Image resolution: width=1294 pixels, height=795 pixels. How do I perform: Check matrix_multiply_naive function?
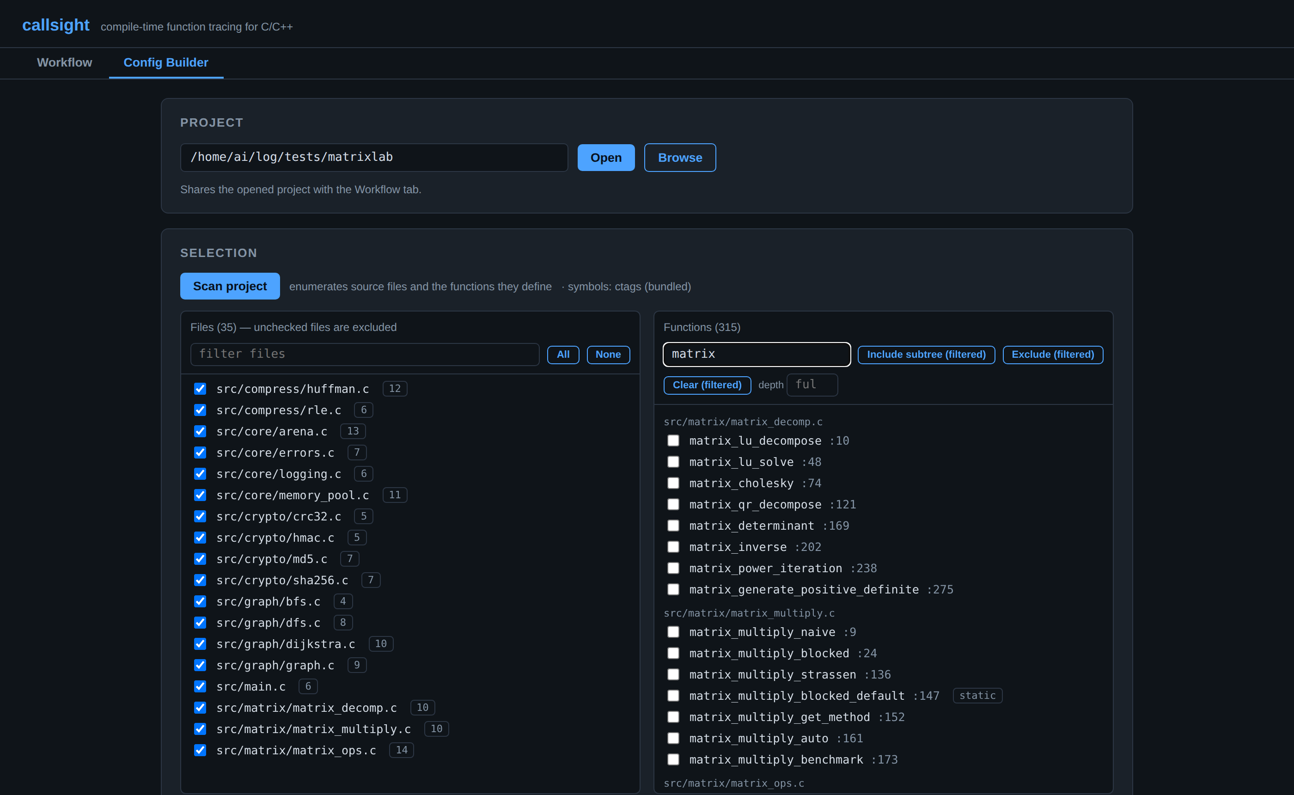point(673,631)
